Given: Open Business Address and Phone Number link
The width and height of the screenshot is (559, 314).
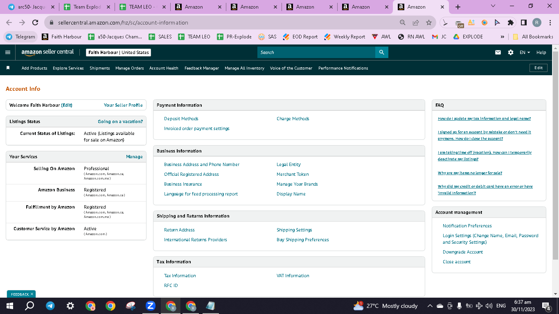Looking at the screenshot, I should (x=202, y=164).
